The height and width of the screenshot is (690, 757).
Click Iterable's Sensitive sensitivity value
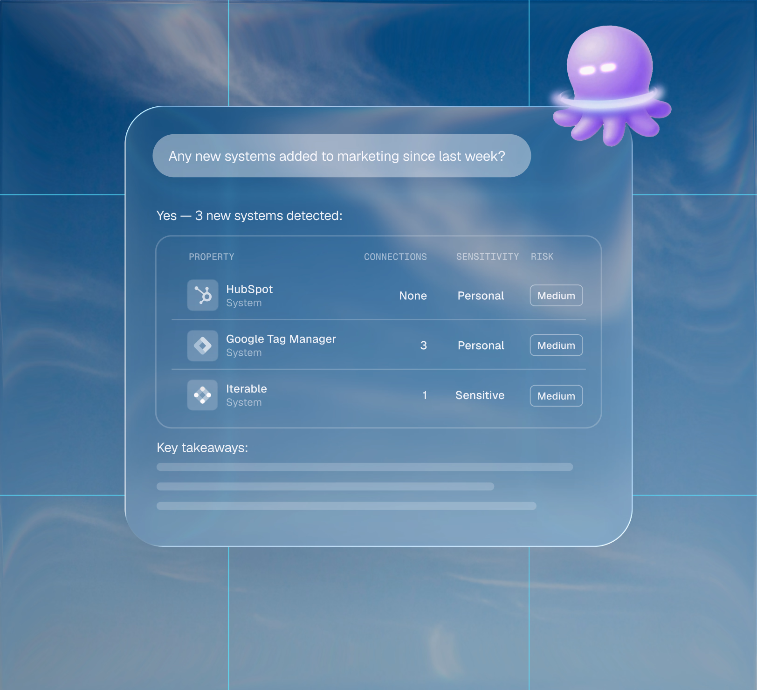coord(480,395)
